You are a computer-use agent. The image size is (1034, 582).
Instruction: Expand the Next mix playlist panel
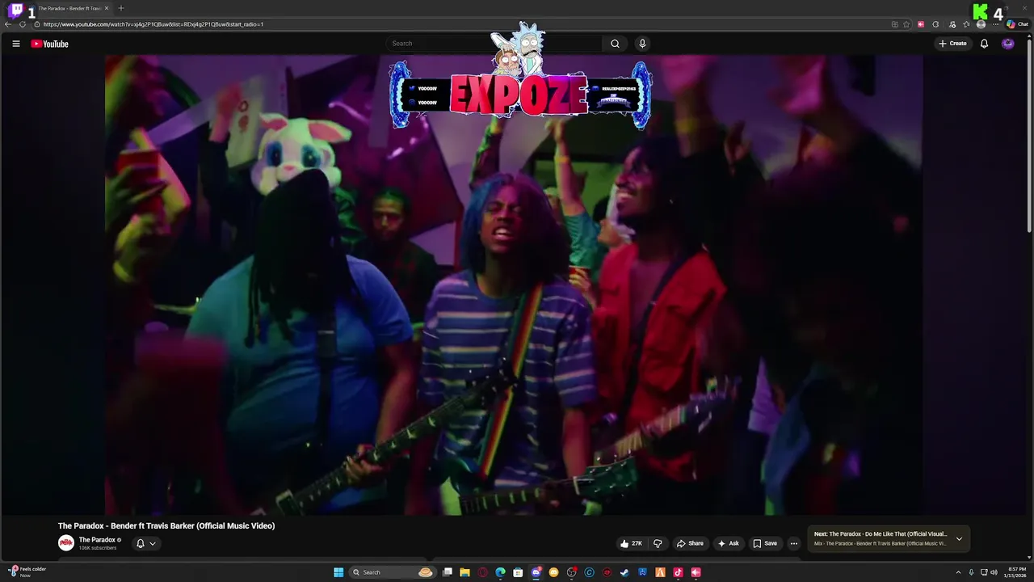click(959, 538)
